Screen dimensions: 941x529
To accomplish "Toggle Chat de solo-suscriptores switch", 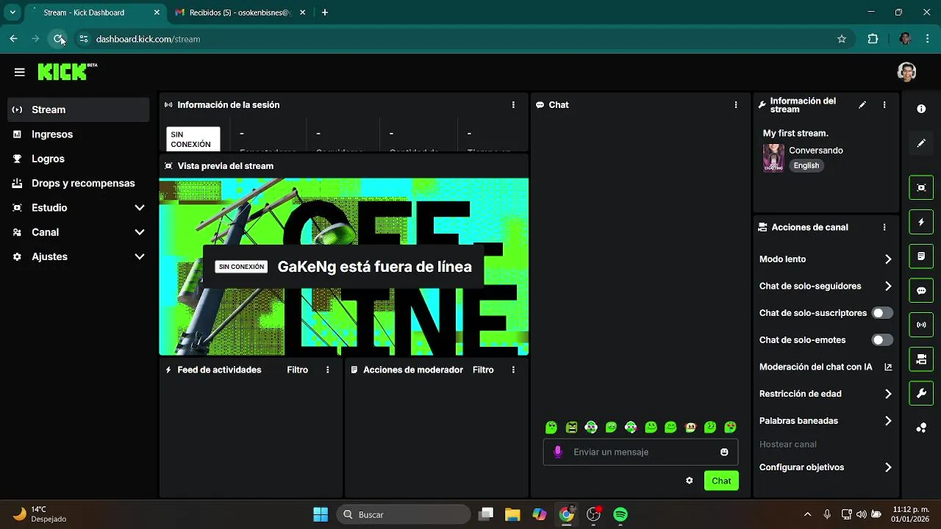I will [882, 313].
